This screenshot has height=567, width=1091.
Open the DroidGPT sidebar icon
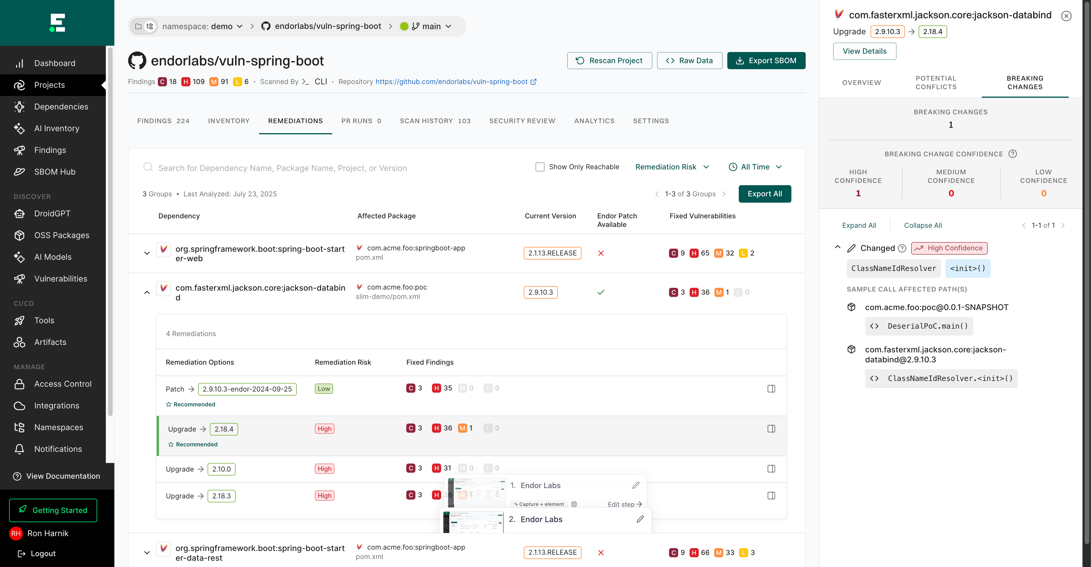(x=19, y=213)
